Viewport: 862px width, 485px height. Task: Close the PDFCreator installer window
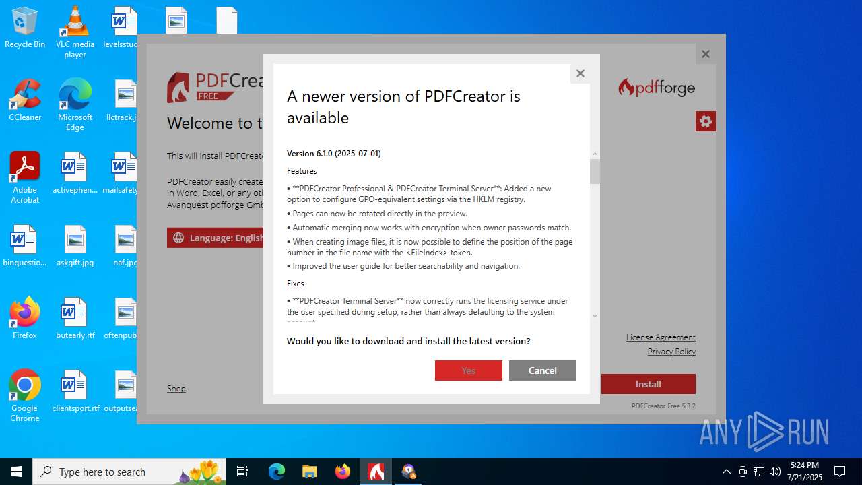706,54
